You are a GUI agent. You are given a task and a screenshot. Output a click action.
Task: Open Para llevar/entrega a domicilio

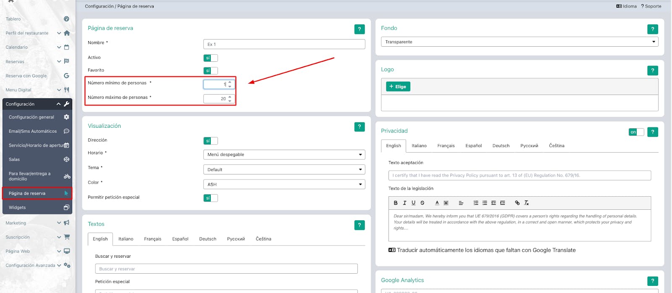pos(37,176)
